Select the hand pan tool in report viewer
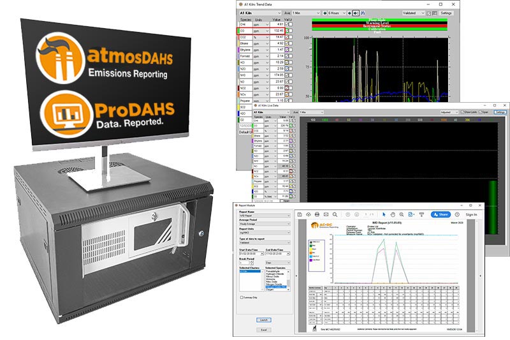The image size is (510, 340). [393, 215]
